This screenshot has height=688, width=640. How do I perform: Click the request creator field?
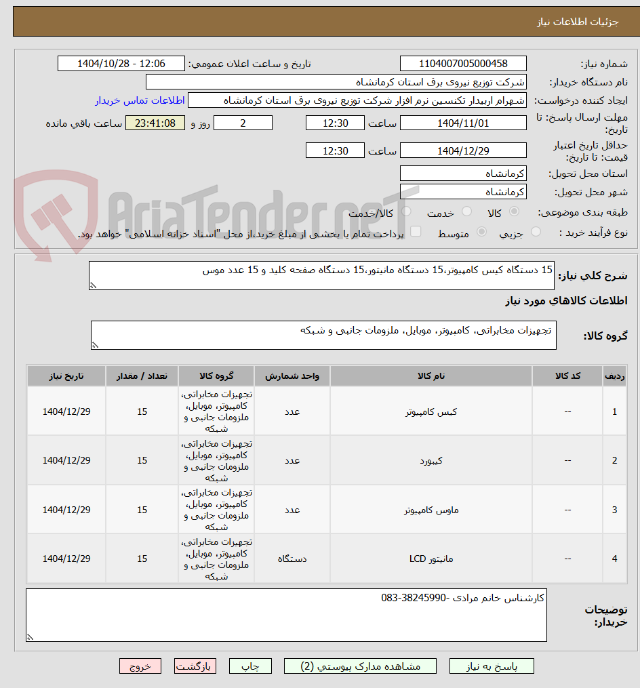tap(357, 100)
